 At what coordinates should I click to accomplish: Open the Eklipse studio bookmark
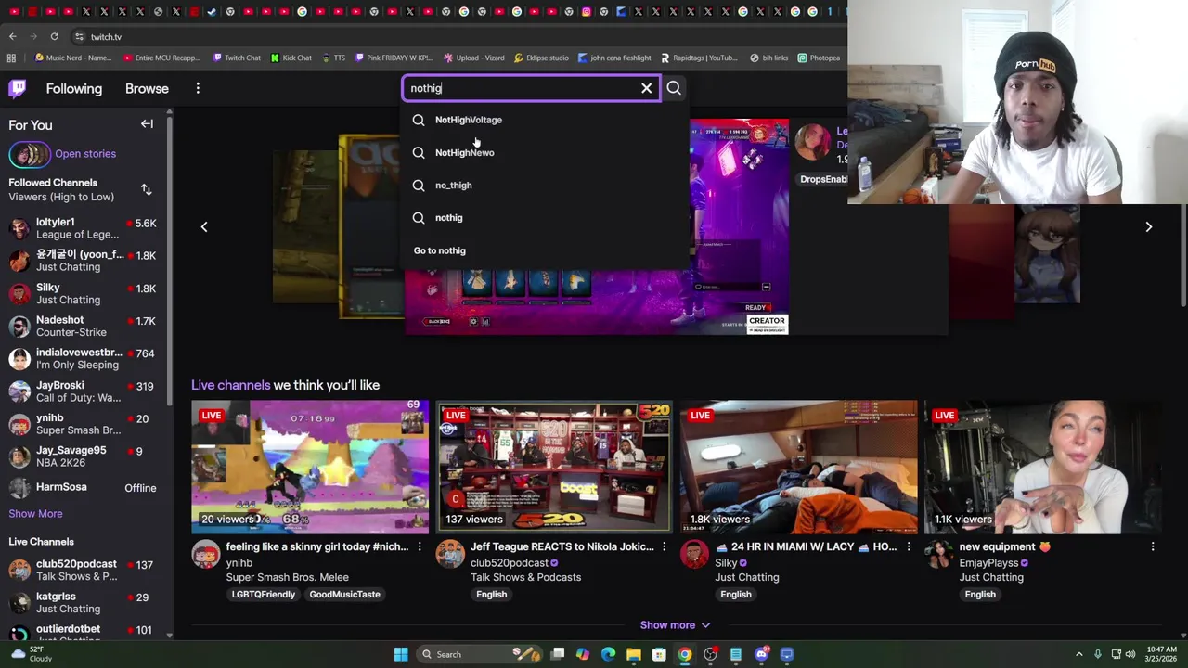click(540, 58)
